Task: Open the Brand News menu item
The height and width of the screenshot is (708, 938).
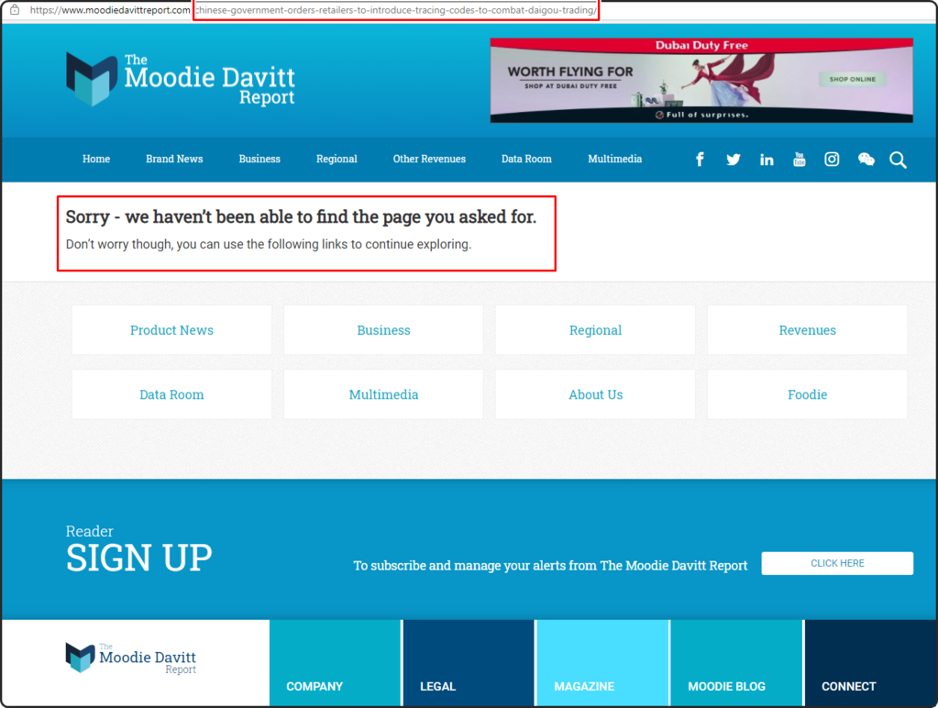Action: click(174, 159)
